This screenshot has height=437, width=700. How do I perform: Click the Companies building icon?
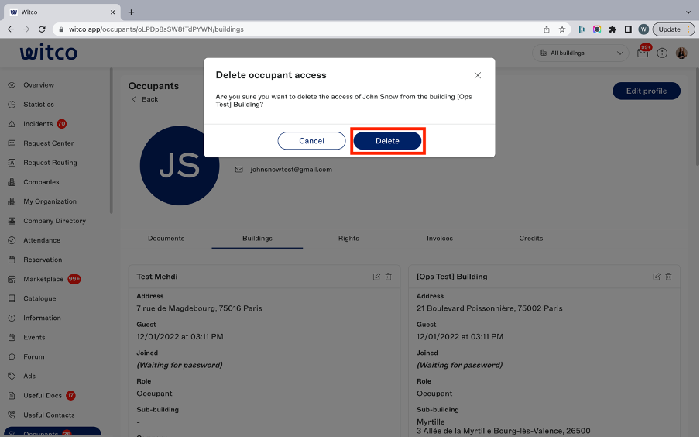point(12,182)
